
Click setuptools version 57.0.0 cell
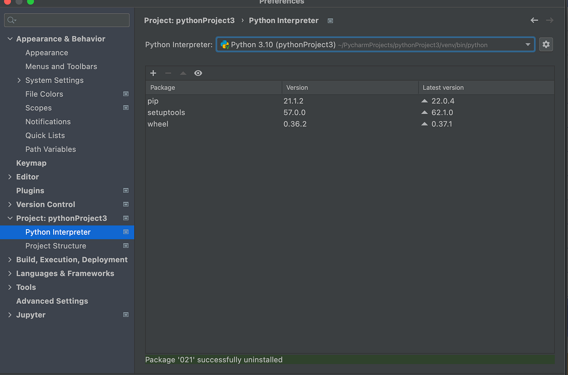[295, 112]
